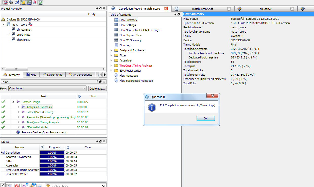The image size is (314, 187).
Task: Click the percent icon in Status header
Action: (43, 147)
